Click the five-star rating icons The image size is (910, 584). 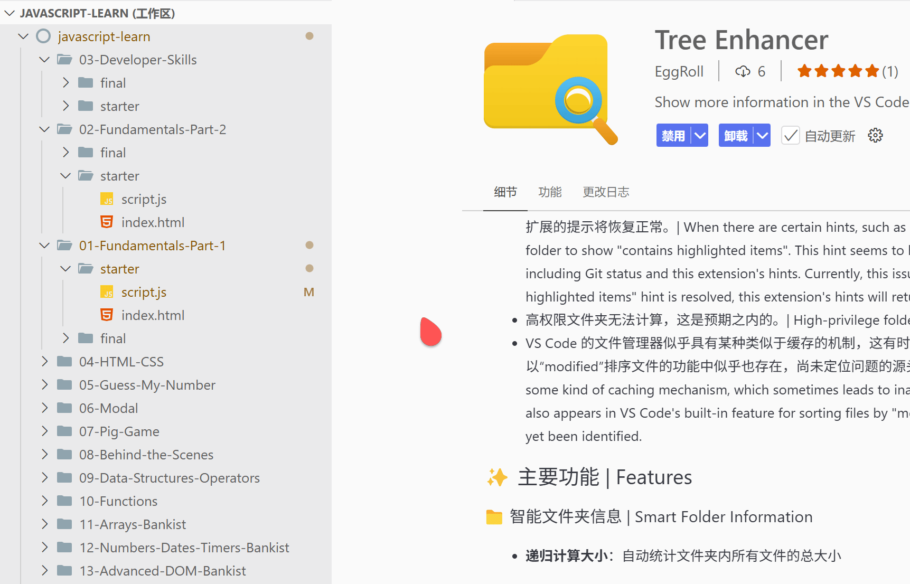(x=838, y=71)
